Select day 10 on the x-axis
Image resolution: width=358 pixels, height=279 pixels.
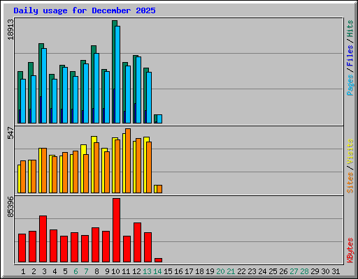(115, 271)
